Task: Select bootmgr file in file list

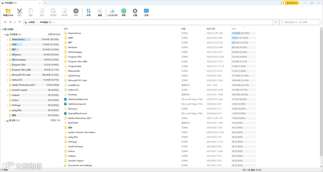Action: (x=72, y=95)
